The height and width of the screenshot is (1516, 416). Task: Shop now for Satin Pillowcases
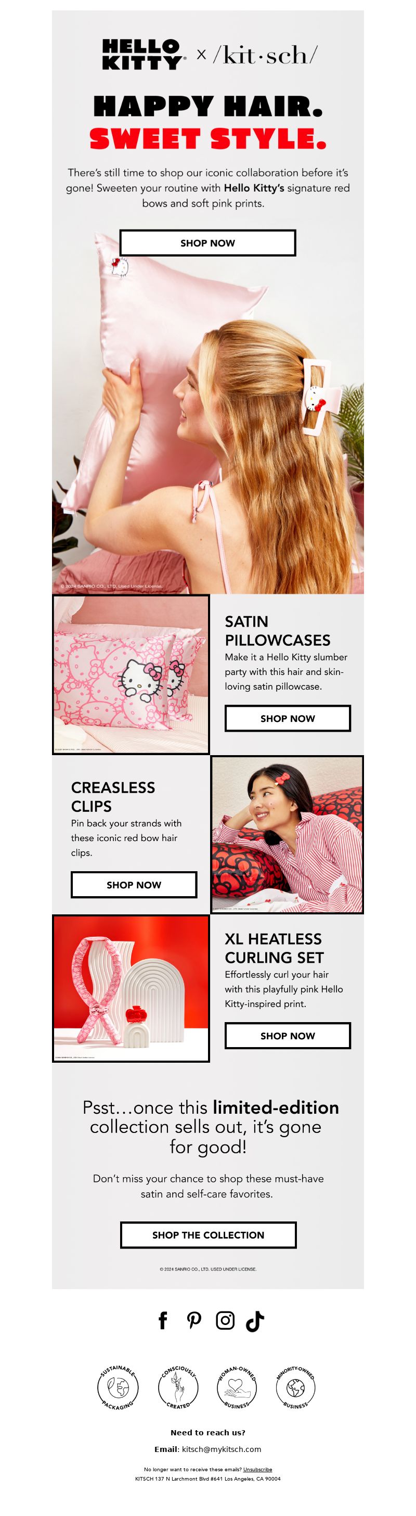288,718
